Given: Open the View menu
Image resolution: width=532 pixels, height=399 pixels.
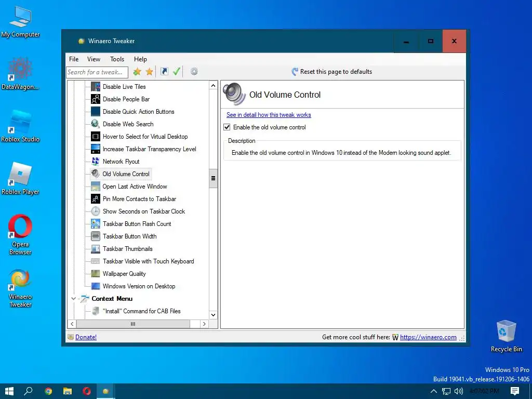Looking at the screenshot, I should [x=94, y=59].
